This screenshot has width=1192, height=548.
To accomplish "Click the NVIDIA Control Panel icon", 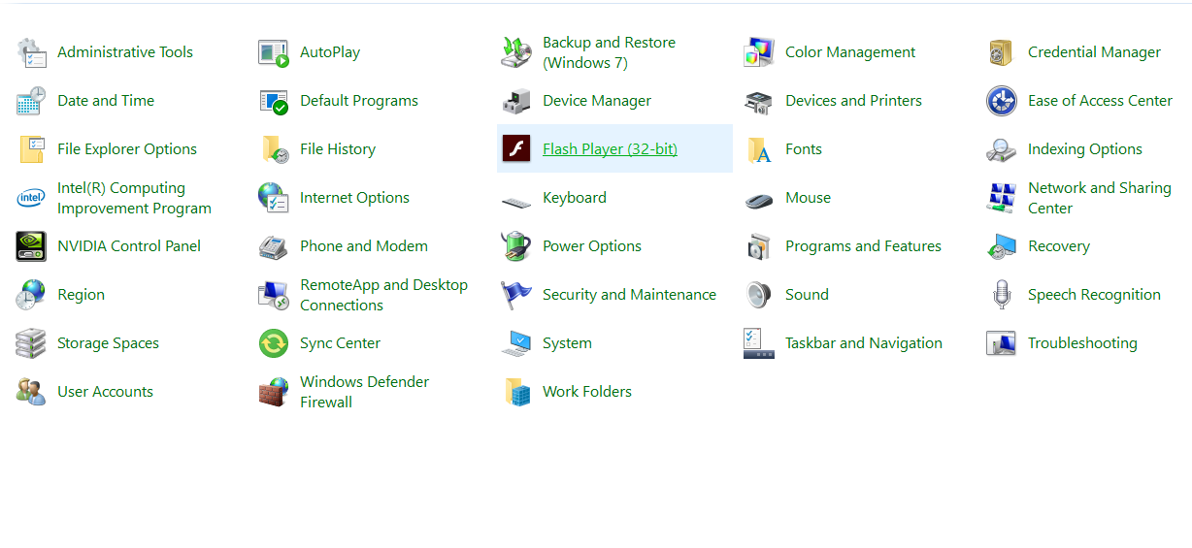I will pyautogui.click(x=31, y=246).
